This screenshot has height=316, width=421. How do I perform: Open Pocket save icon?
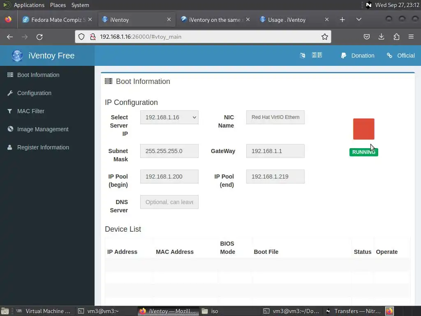point(366,37)
